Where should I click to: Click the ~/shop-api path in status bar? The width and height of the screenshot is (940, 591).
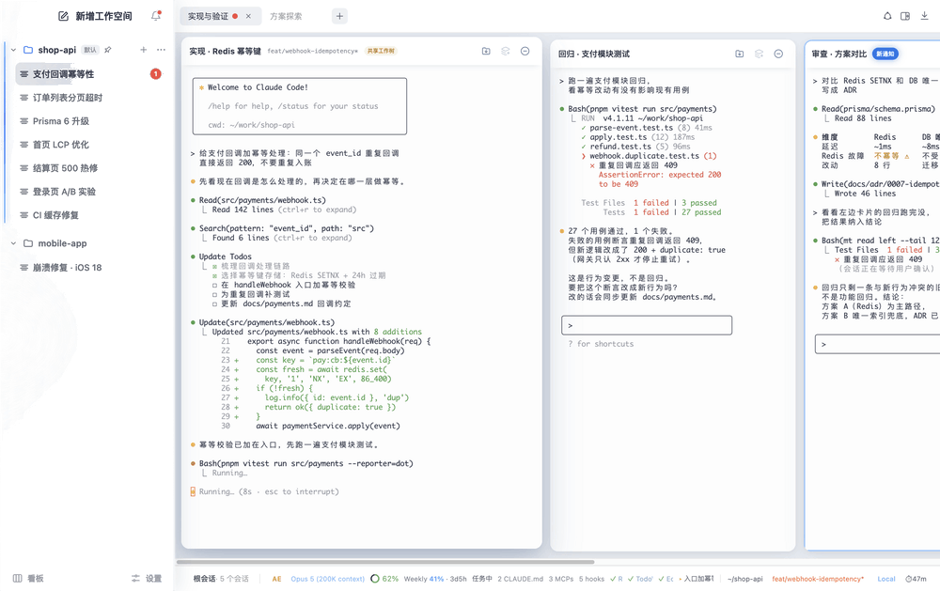[745, 579]
